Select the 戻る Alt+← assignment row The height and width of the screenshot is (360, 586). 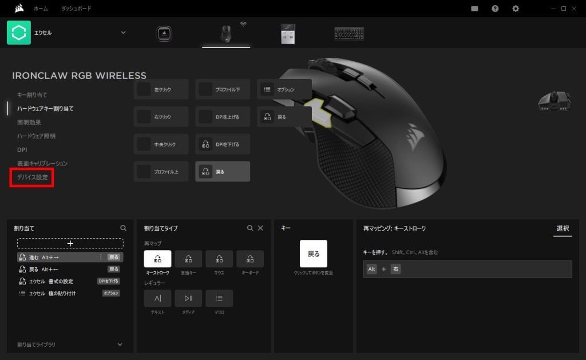point(70,269)
